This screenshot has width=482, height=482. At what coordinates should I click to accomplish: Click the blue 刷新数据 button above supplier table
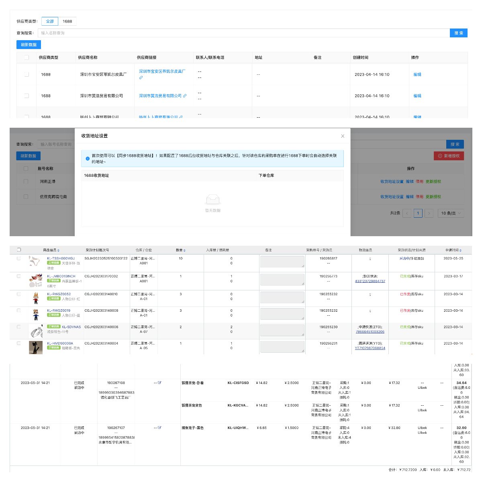click(x=29, y=45)
